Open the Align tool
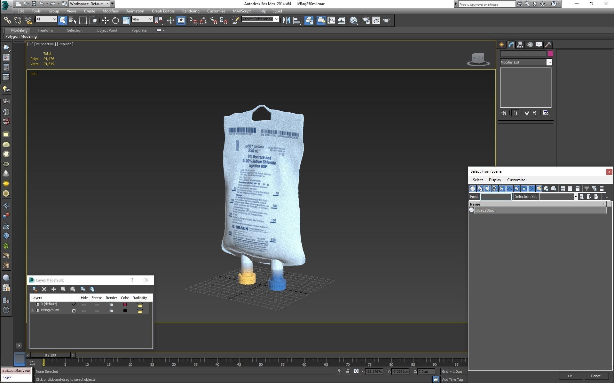 297,20
